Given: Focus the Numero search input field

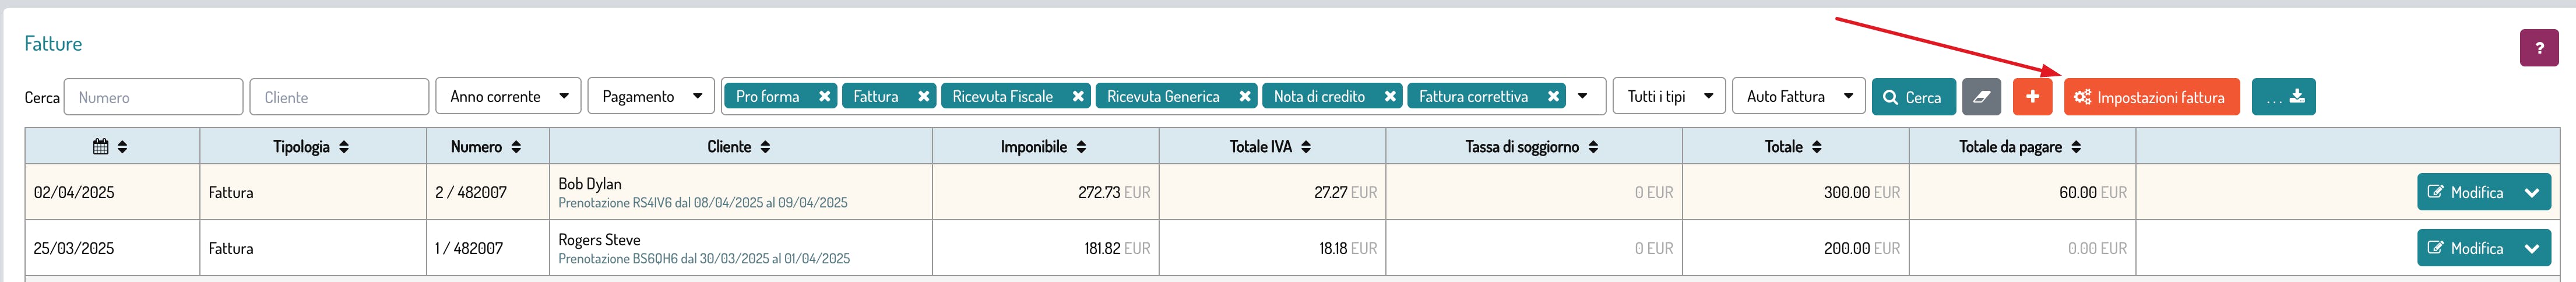Looking at the screenshot, I should (153, 97).
